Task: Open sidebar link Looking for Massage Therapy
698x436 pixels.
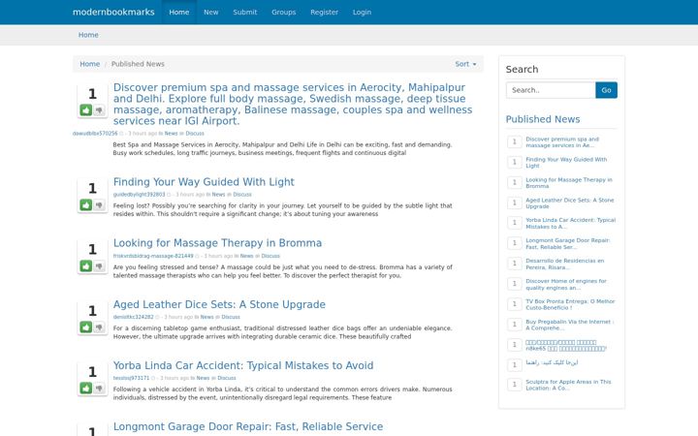Action: (x=569, y=183)
